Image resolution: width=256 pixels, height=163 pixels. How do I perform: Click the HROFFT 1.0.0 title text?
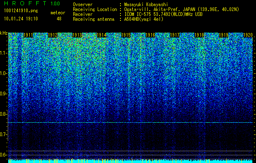click(x=32, y=3)
